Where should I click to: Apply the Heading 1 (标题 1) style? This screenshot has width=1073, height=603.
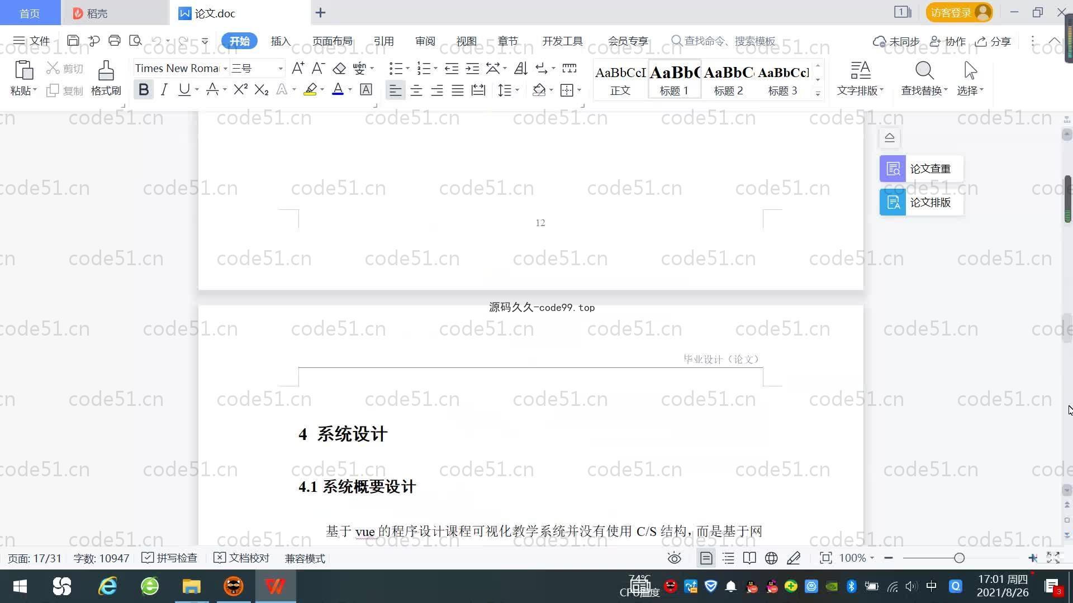[674, 80]
